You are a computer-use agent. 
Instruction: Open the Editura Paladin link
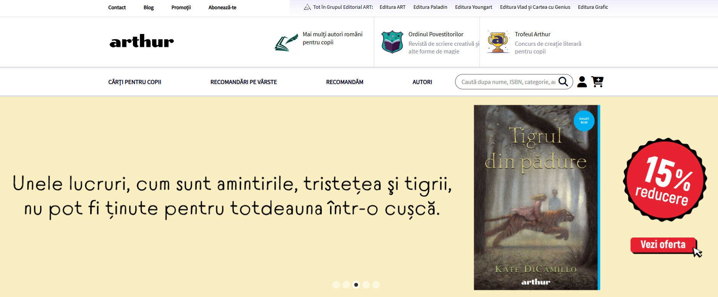pos(430,7)
